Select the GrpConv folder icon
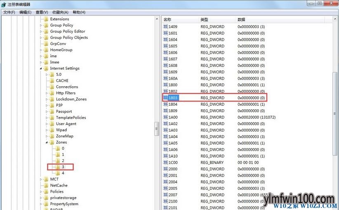The height and width of the screenshot is (210, 339). pyautogui.click(x=46, y=44)
